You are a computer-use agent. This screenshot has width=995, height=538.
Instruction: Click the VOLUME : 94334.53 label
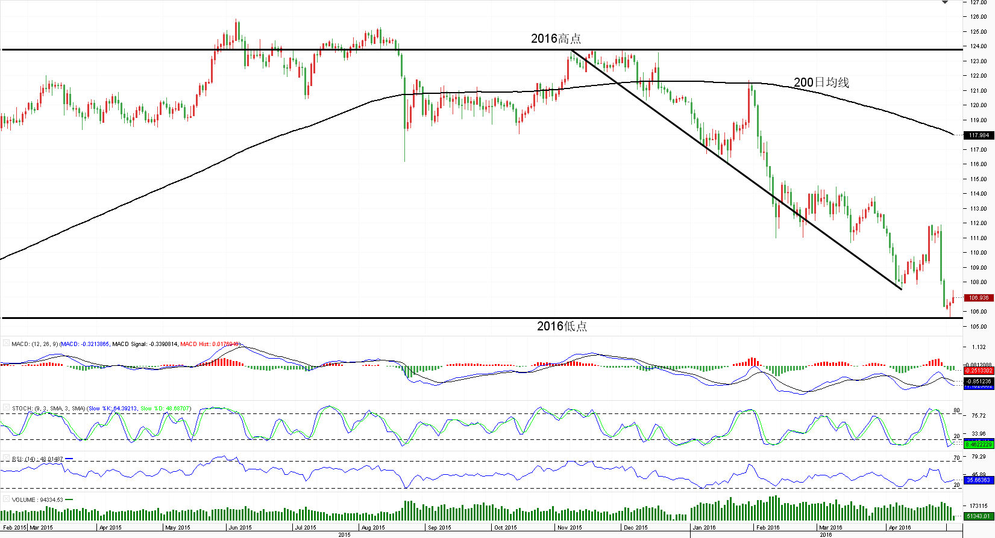[37, 500]
